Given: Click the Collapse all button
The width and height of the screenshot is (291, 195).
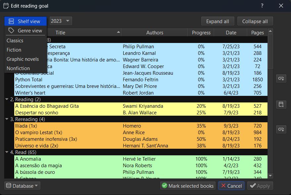Looking at the screenshot, I should (255, 21).
